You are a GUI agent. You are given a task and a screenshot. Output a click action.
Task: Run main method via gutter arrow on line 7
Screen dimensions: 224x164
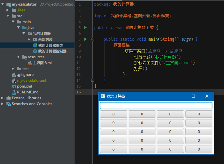(85, 39)
